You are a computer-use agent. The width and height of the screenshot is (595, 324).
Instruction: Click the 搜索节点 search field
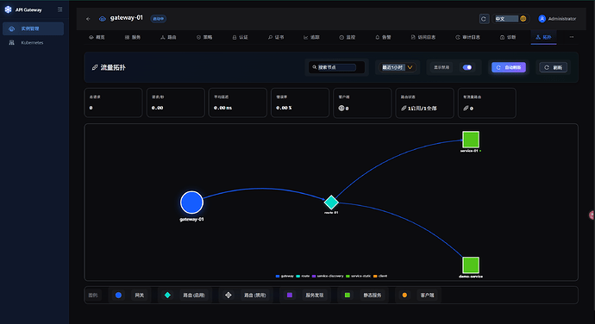(336, 67)
